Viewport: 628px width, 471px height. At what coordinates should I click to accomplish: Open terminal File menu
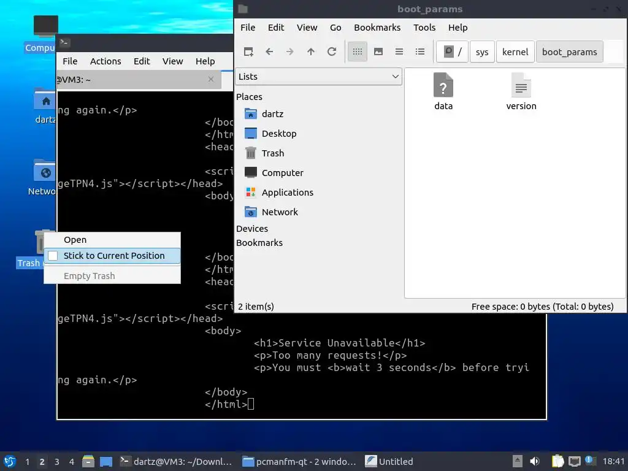70,61
